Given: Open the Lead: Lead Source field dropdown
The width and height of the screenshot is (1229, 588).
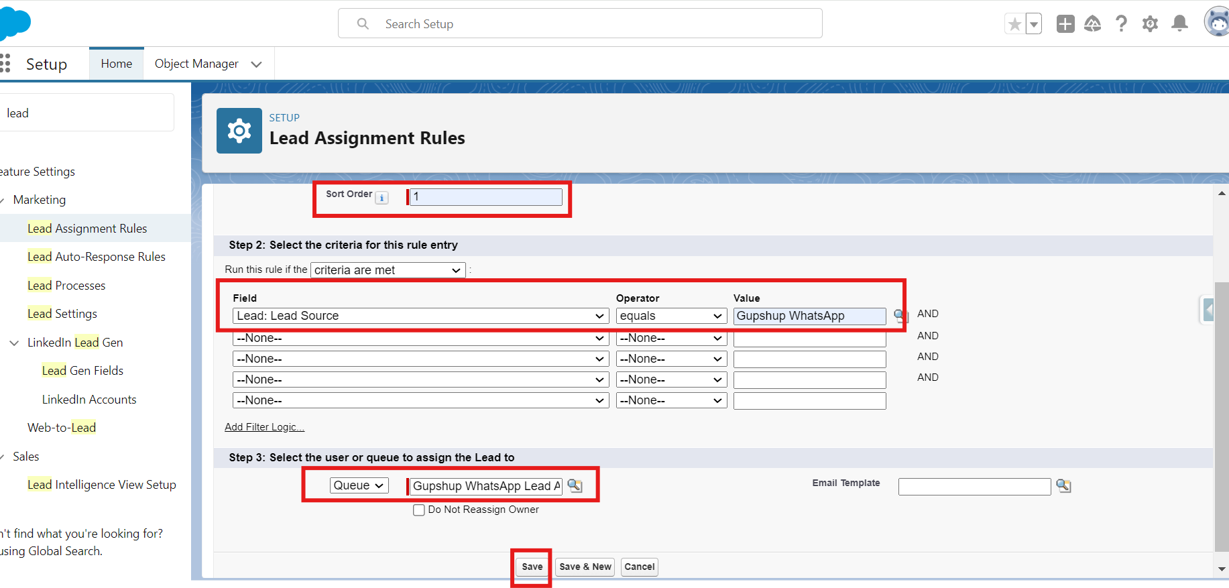Looking at the screenshot, I should coord(420,316).
